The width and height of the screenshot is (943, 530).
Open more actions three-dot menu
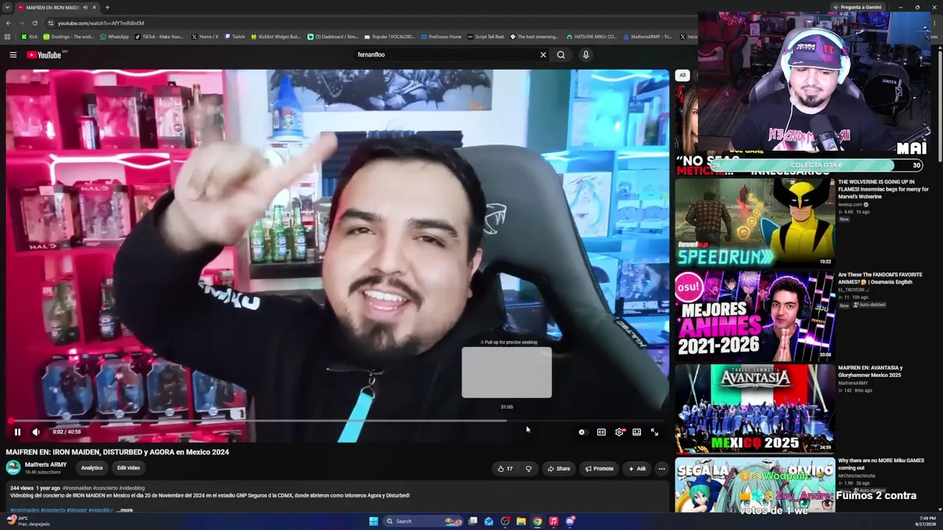[x=662, y=468]
